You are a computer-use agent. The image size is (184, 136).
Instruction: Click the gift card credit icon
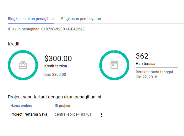click(23, 65)
